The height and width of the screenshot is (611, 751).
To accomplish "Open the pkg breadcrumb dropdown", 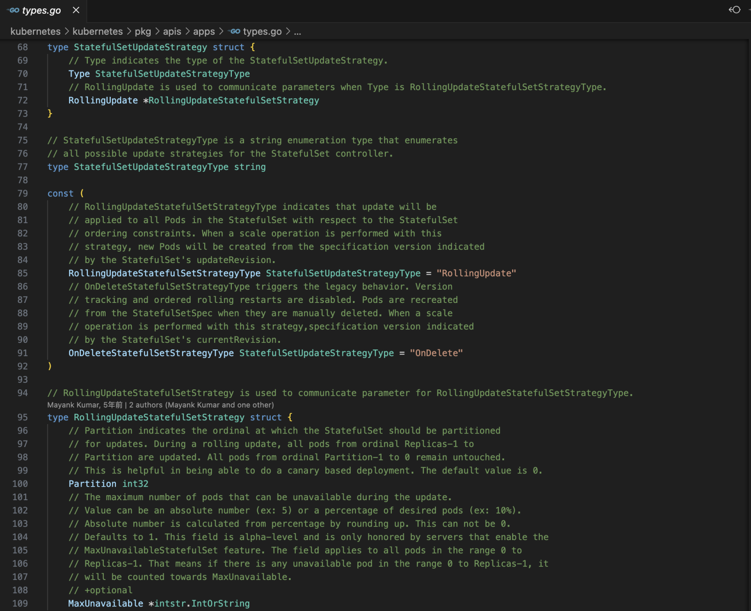I will [x=143, y=31].
